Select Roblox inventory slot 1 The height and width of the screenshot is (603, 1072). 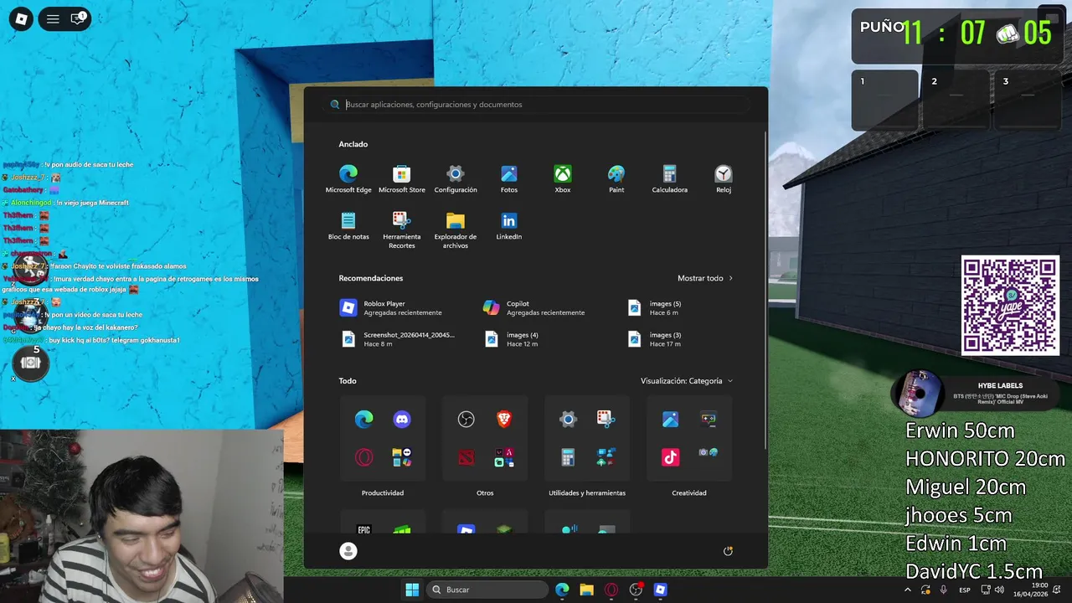click(885, 100)
